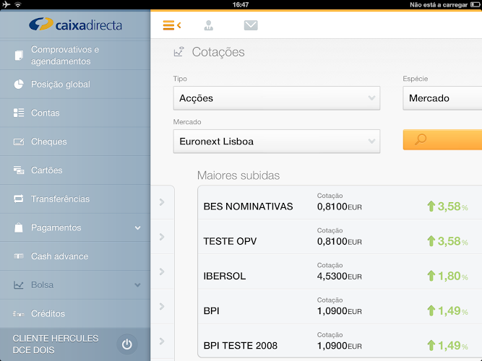Expand the BPI TESTE 2008 row chevron
This screenshot has height=361, width=482.
(163, 341)
